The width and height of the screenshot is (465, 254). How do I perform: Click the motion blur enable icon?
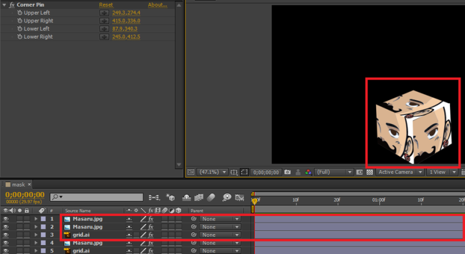(210, 197)
